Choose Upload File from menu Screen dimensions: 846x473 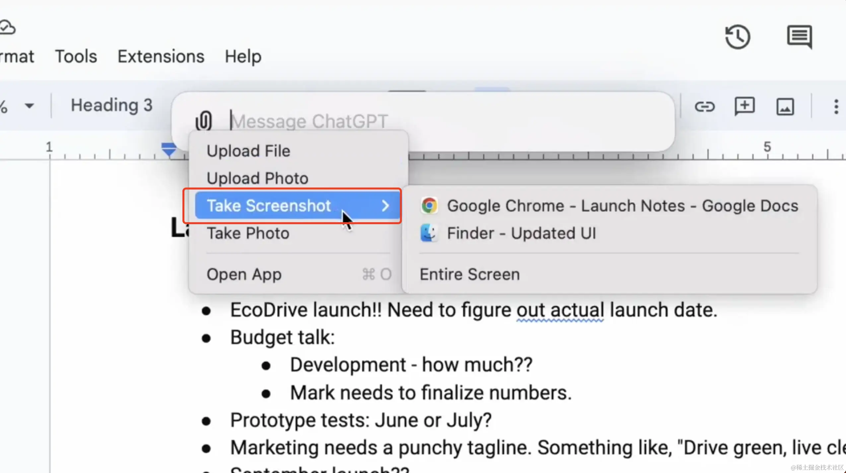[x=248, y=151]
